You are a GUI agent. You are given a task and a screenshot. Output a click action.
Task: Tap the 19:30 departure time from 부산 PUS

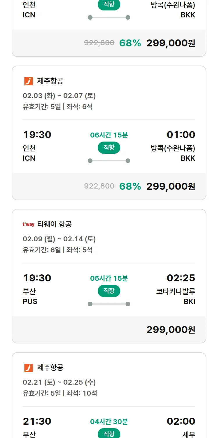pyautogui.click(x=37, y=278)
